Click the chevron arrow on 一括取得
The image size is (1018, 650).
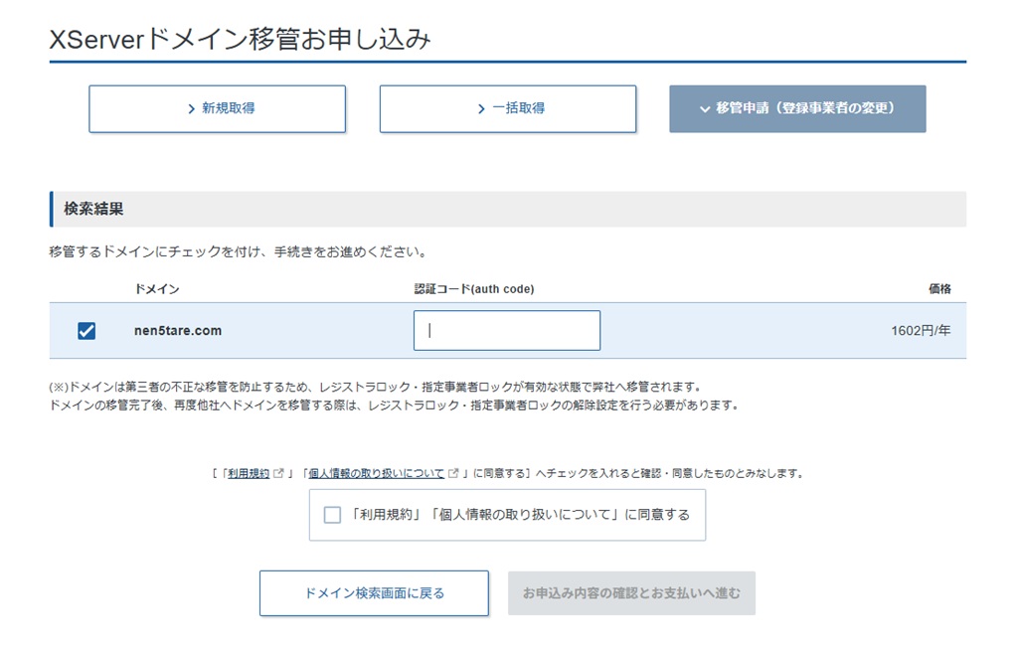(x=481, y=109)
